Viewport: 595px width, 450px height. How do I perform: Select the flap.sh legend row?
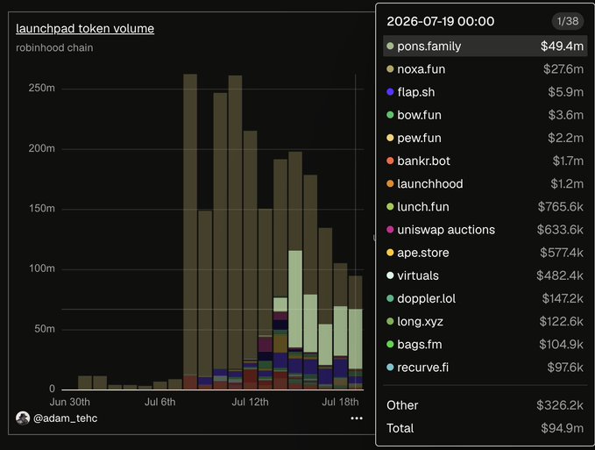tap(485, 92)
